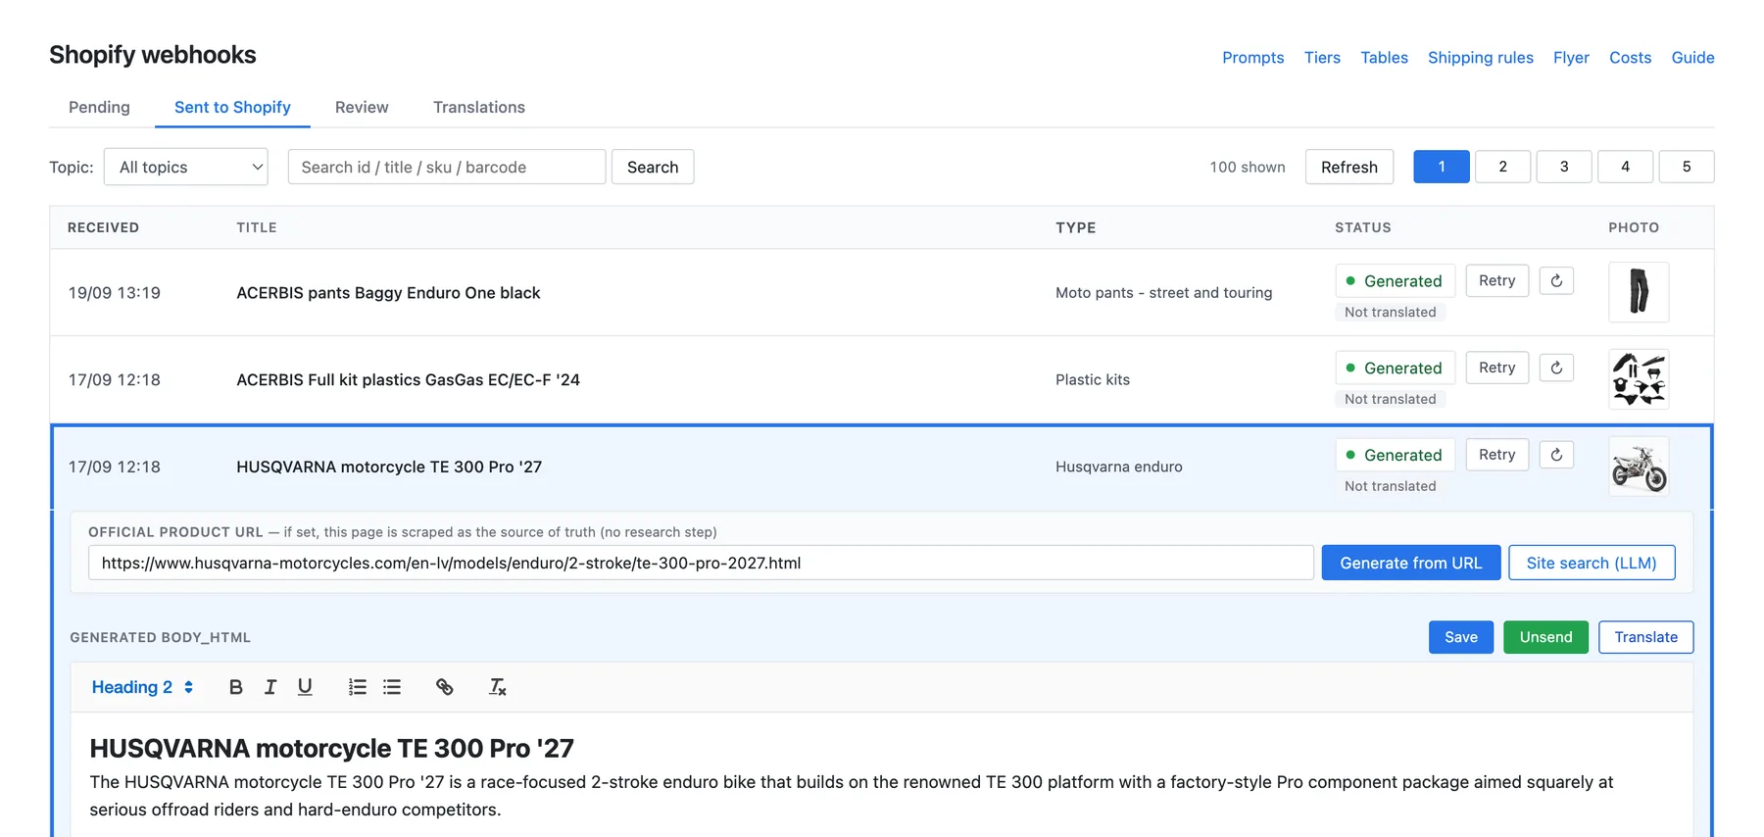Viewport: 1764px width, 837px height.
Task: Apply italic formatting in editor
Action: coord(270,687)
